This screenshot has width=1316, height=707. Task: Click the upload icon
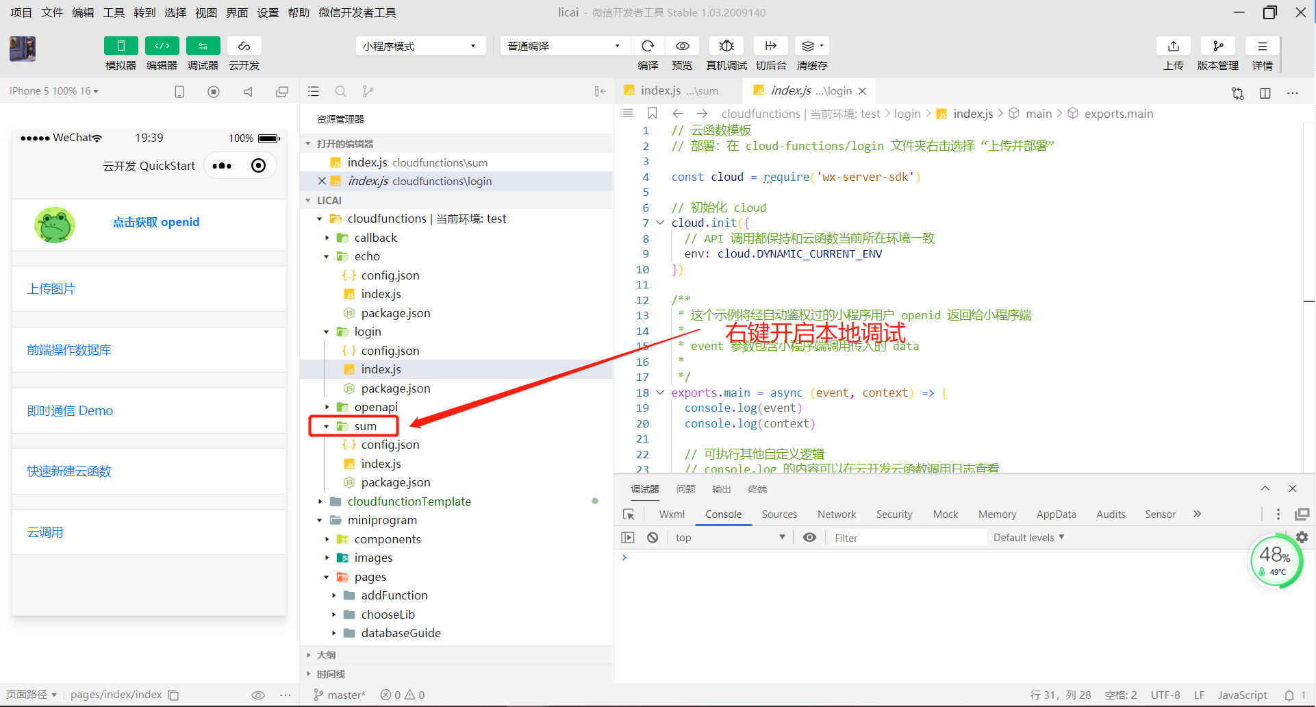1174,46
